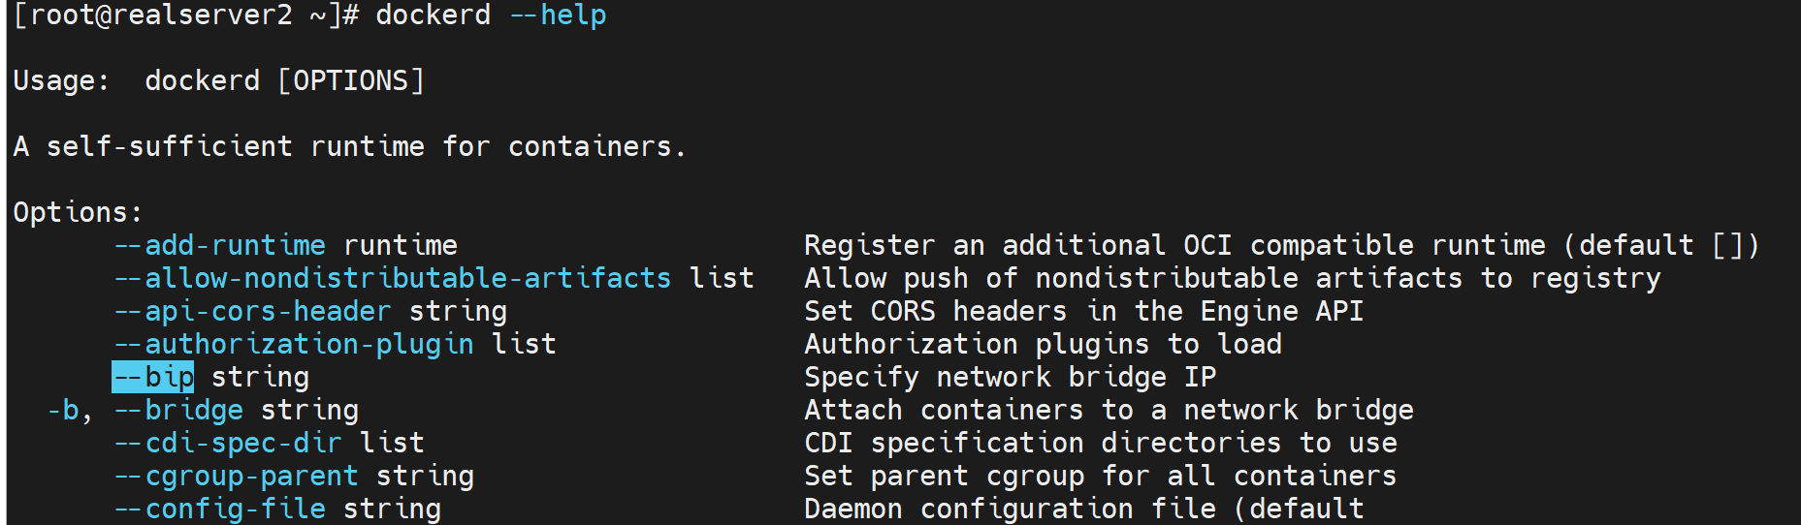Click the --cdi-spec-dir option
The height and width of the screenshot is (525, 1801).
(x=228, y=443)
